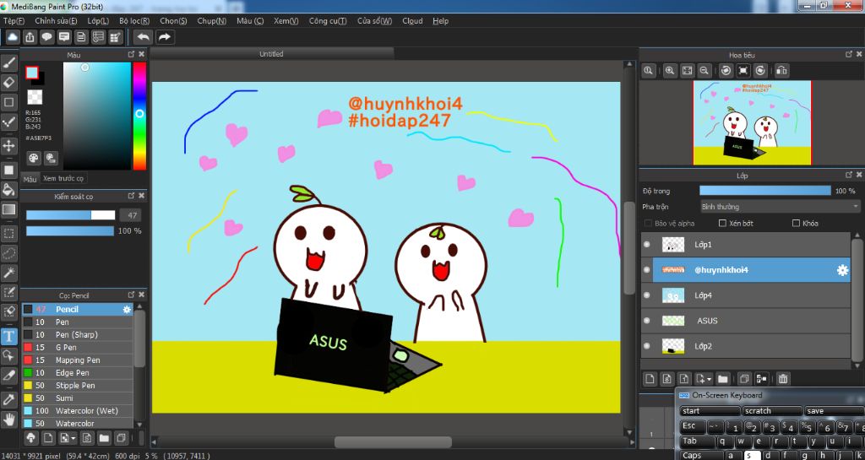Choose the Lasso selection tool
The height and width of the screenshot is (460, 865).
(x=8, y=253)
